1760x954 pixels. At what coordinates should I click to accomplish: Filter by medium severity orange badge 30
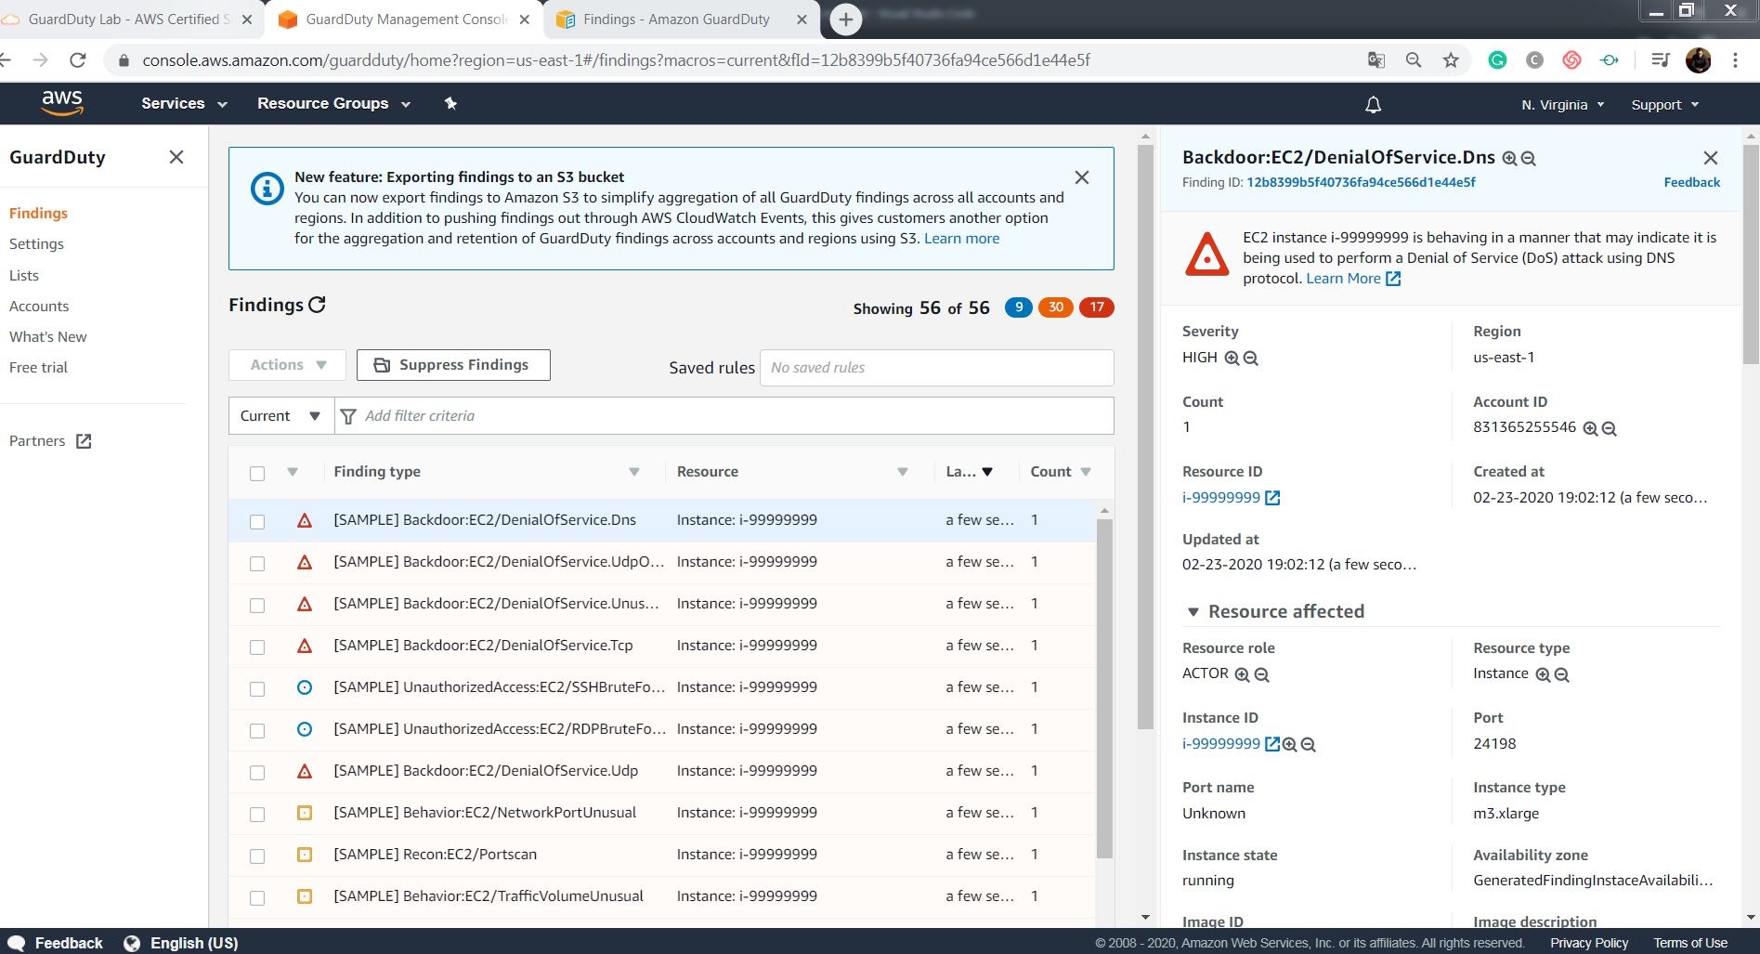1056,307
